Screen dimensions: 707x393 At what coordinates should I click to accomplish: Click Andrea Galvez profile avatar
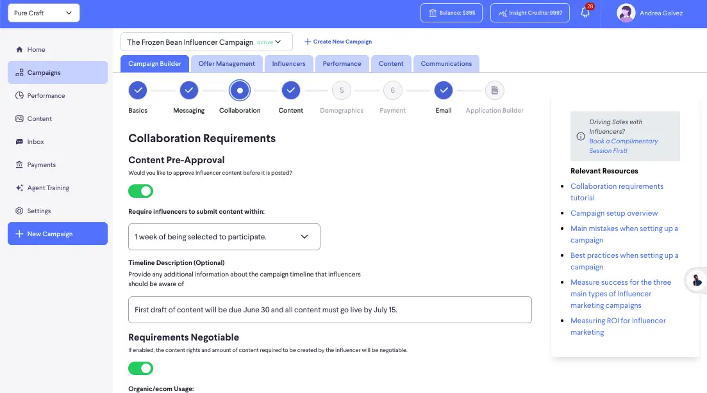click(x=626, y=13)
